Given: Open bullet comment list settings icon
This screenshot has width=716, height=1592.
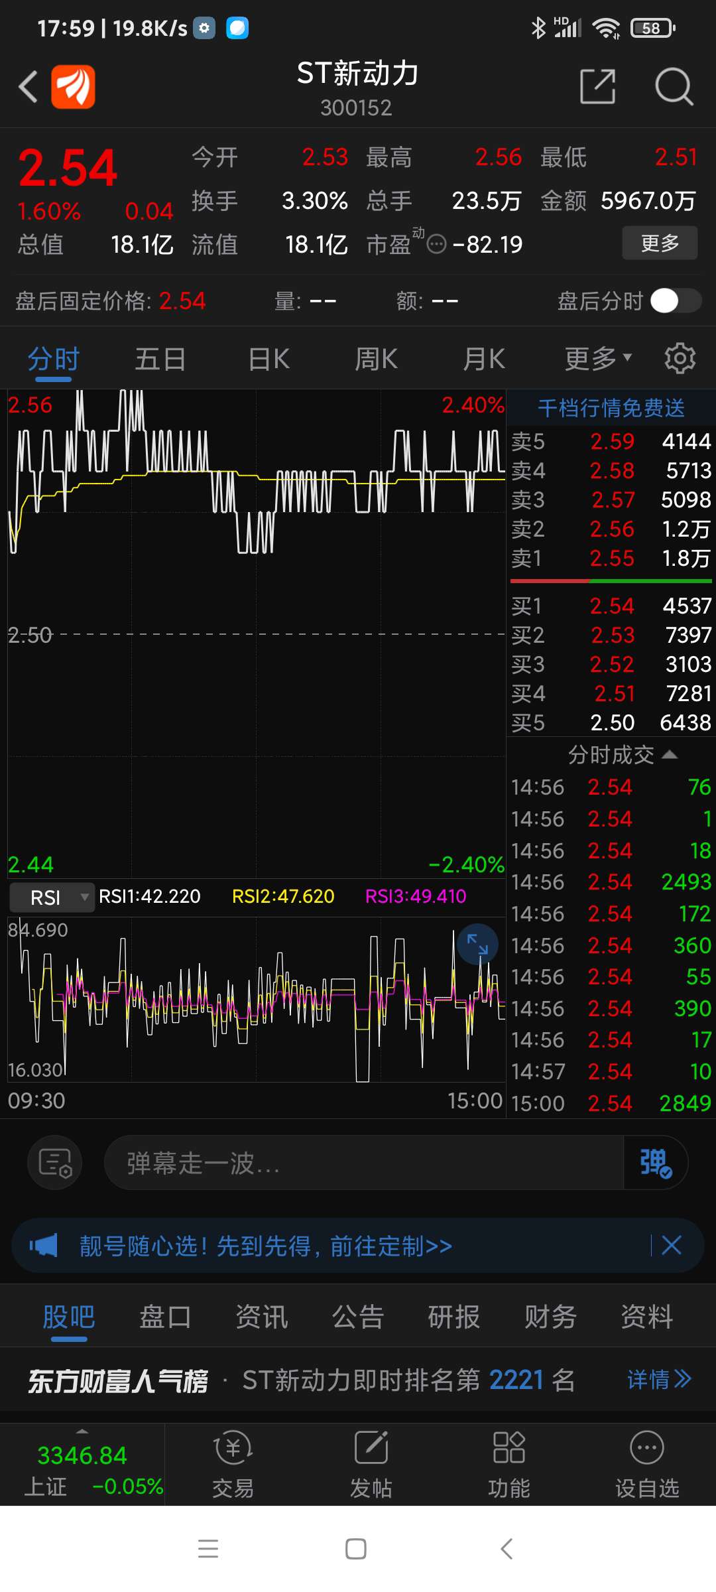Looking at the screenshot, I should pos(55,1162).
